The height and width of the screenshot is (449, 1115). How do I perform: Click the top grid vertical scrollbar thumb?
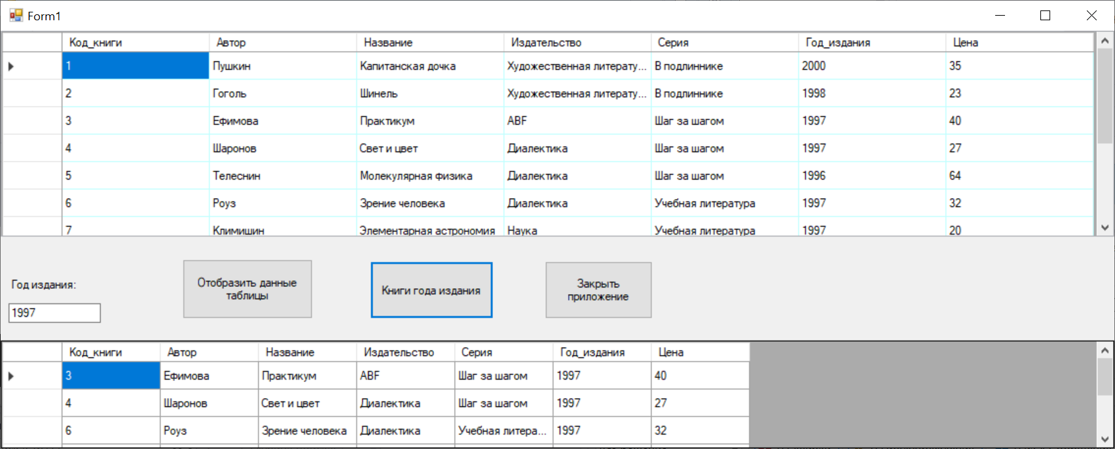[x=1105, y=95]
